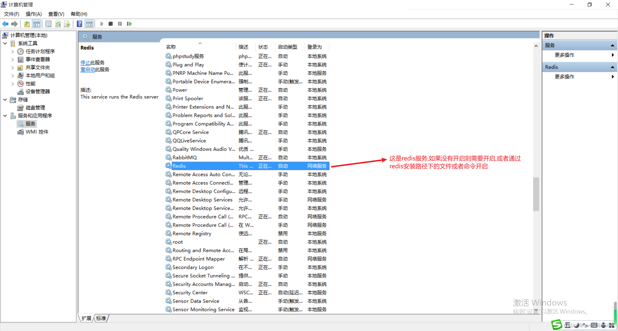618x331 pixels.
Task: Collapse the Redis section in actions pane
Action: click(x=613, y=67)
